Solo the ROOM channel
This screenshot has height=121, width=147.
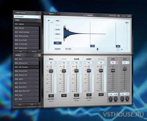click(x=60, y=63)
